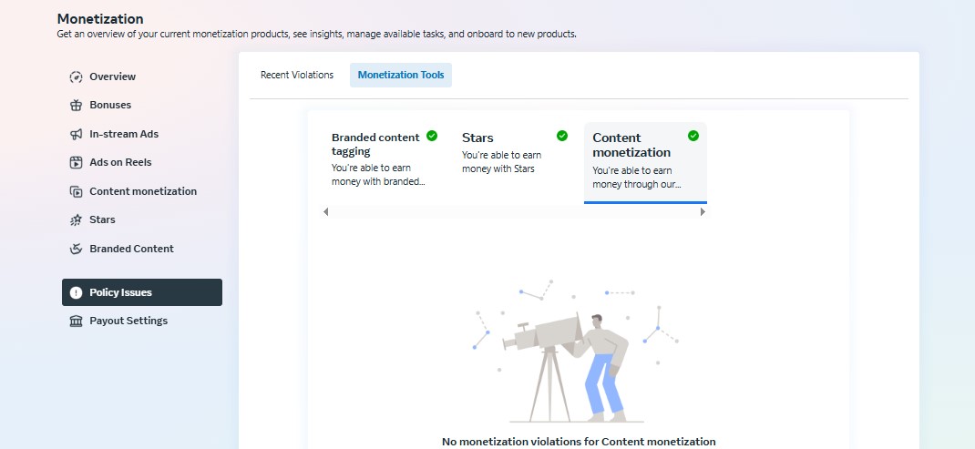Click the telescope illustration image
This screenshot has height=449, width=975.
576,351
